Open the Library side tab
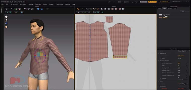191x90 pixels. (x=2, y=10)
